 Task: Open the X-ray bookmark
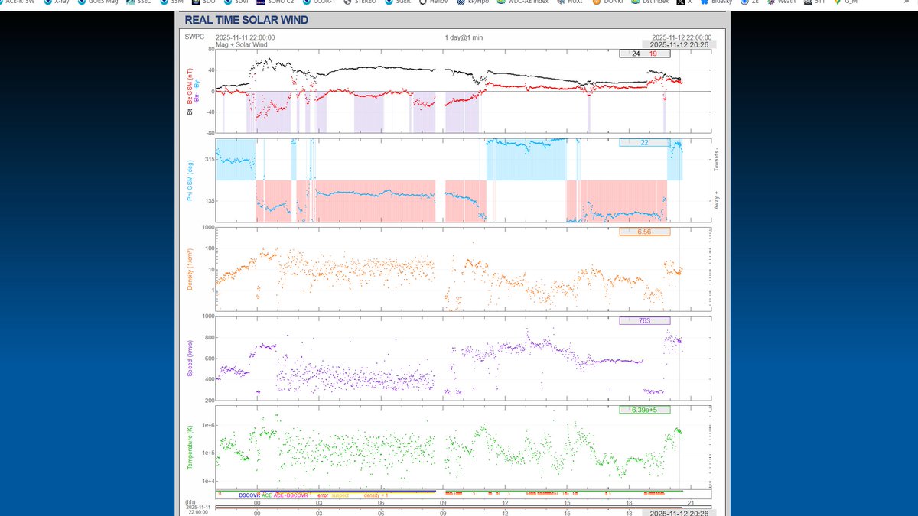[x=58, y=2]
